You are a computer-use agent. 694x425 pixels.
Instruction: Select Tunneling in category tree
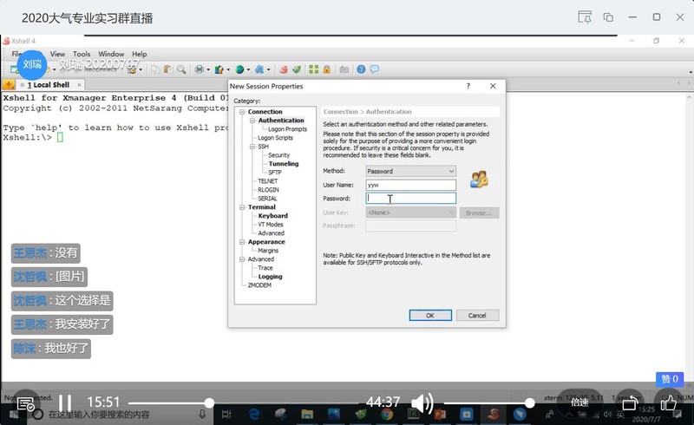tap(283, 164)
